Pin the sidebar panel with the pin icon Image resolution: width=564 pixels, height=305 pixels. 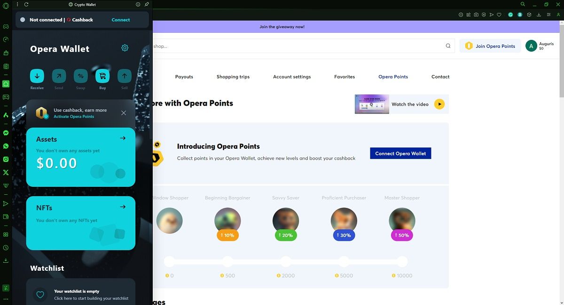click(147, 4)
